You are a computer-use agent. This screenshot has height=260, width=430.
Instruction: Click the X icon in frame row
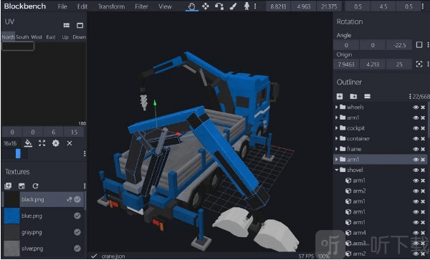[423, 149]
